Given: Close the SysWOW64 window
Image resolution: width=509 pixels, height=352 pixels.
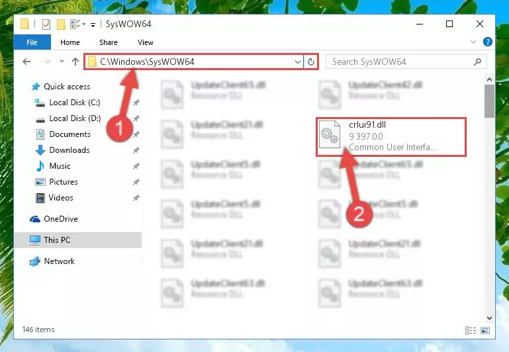Looking at the screenshot, I should pyautogui.click(x=479, y=24).
